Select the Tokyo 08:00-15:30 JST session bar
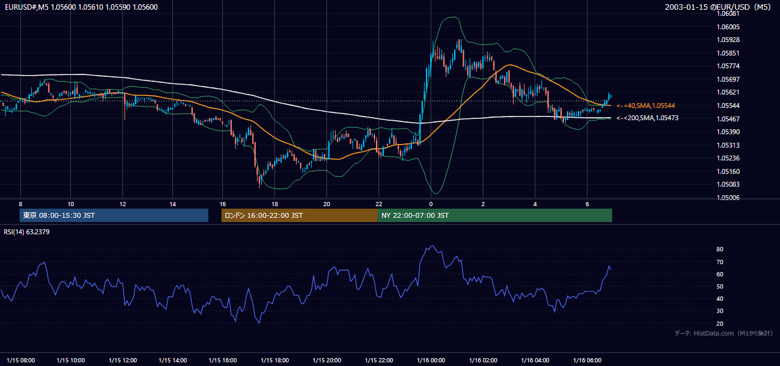 (114, 215)
